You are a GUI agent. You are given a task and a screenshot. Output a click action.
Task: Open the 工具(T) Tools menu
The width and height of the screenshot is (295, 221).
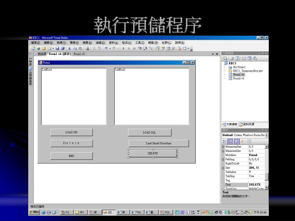[x=140, y=43]
